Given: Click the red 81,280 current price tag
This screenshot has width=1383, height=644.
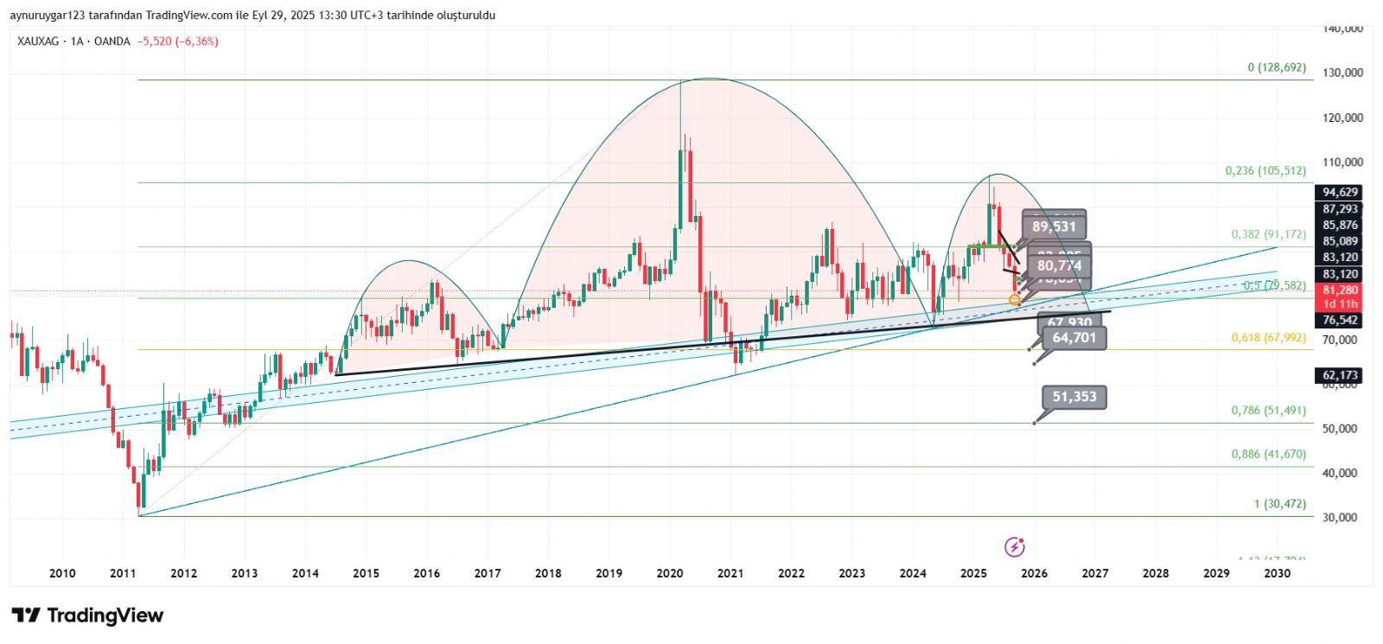Looking at the screenshot, I should (x=1340, y=290).
